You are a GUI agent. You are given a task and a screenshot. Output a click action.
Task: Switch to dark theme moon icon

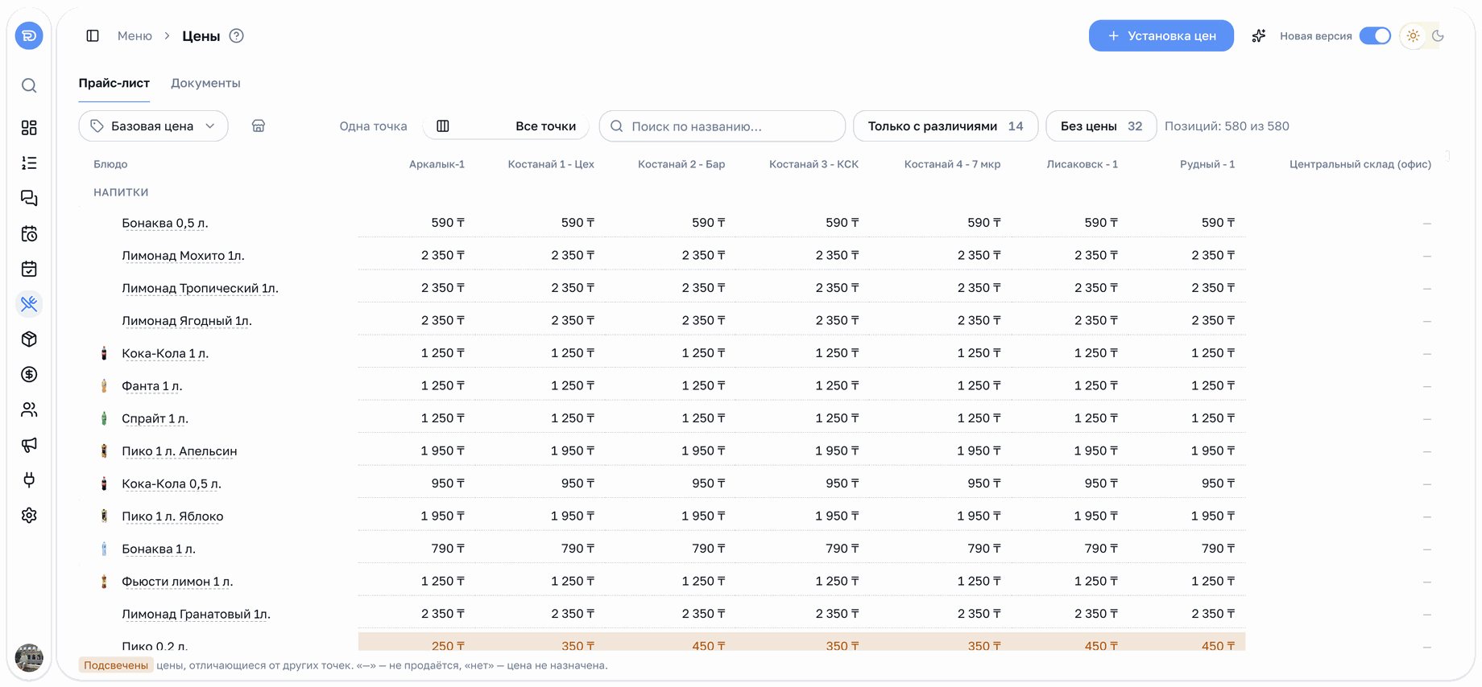pyautogui.click(x=1438, y=36)
